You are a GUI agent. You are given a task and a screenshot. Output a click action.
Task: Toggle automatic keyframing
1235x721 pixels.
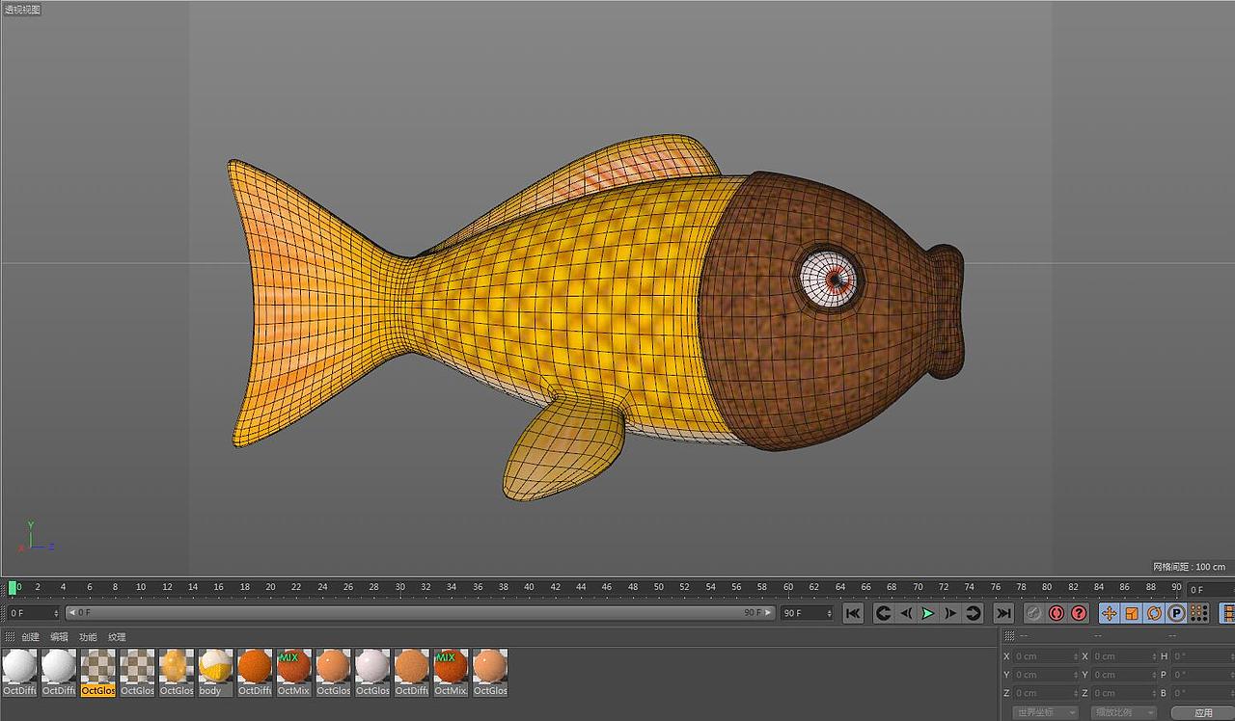pyautogui.click(x=1057, y=613)
